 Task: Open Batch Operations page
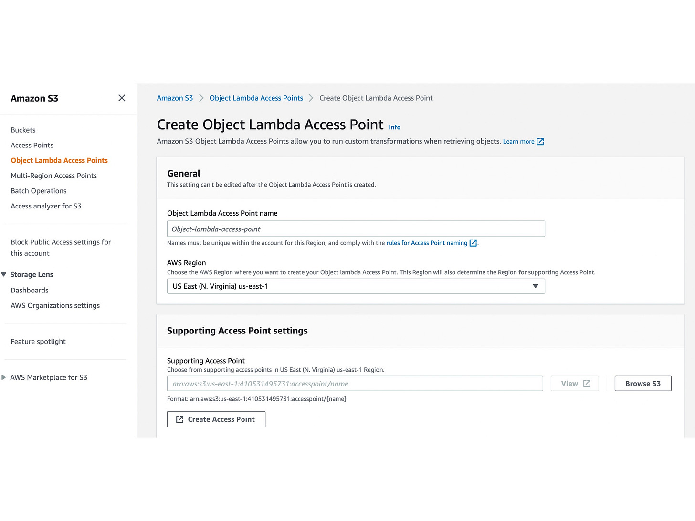point(39,191)
